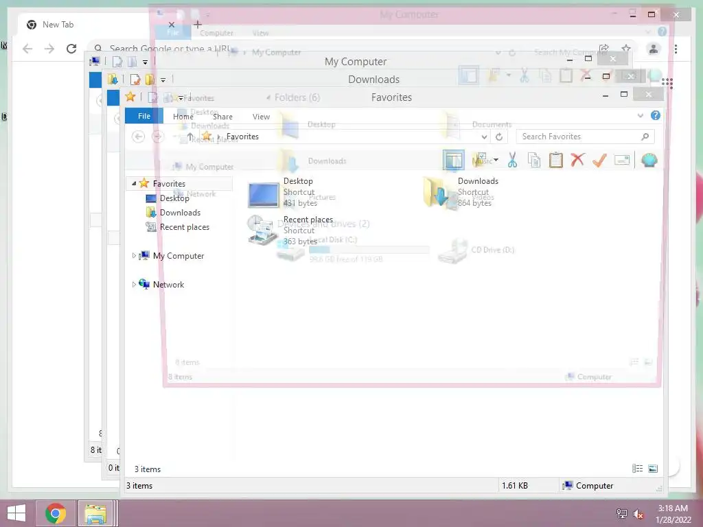Click the scissors Cut icon

(x=512, y=160)
